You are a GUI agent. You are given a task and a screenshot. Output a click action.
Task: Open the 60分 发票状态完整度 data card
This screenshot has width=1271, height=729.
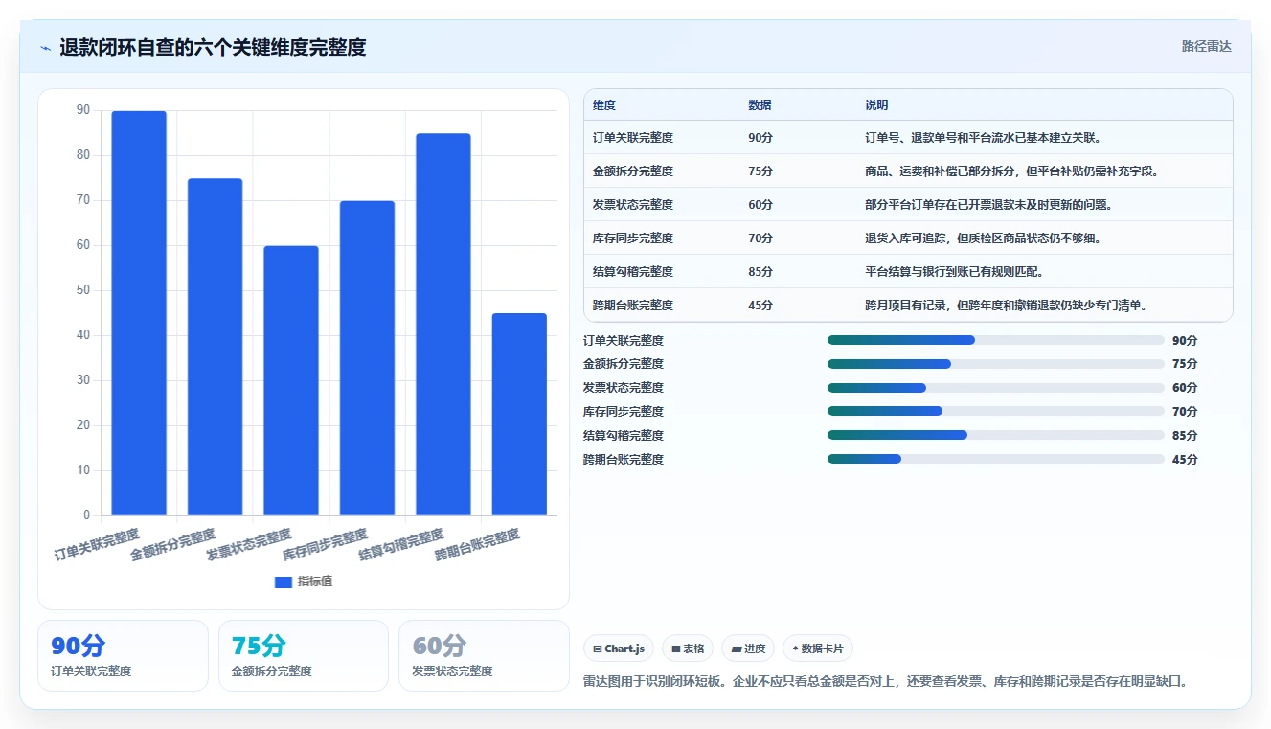coord(484,655)
